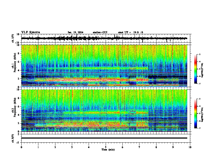Click the '-7' tick on ch.2 color bar

point(199,128)
